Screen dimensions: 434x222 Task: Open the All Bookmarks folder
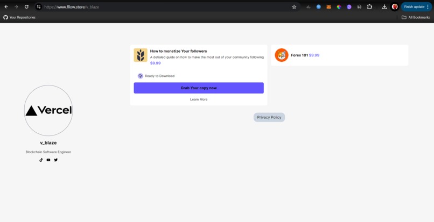(416, 17)
